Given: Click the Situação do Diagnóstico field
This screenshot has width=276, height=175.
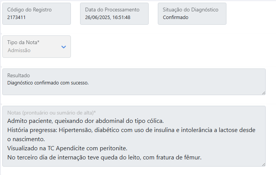Looking at the screenshot, I should [192, 14].
